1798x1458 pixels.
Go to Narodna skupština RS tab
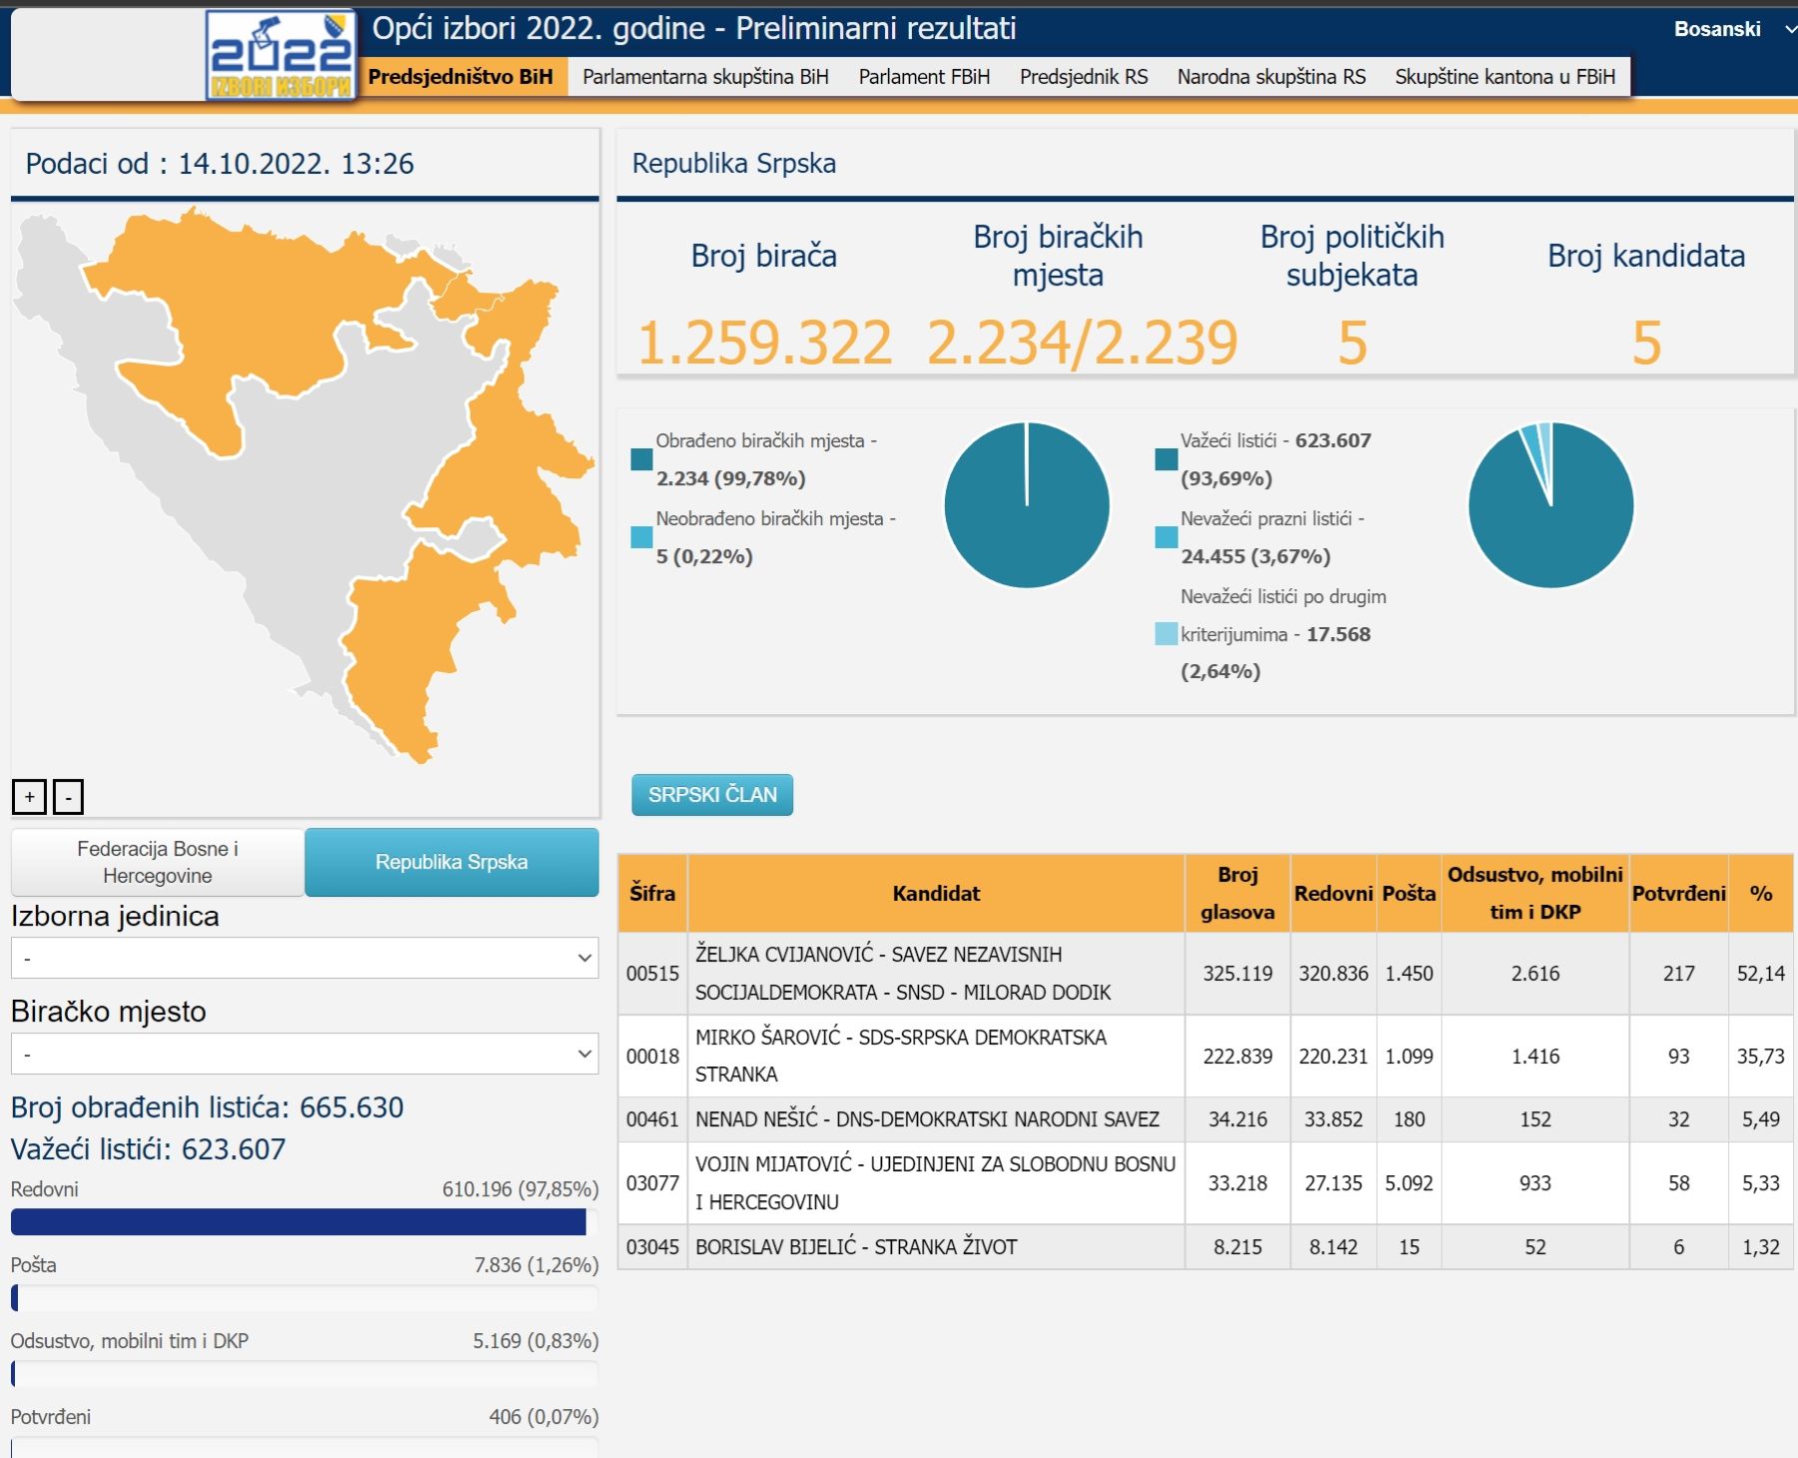pyautogui.click(x=1271, y=77)
